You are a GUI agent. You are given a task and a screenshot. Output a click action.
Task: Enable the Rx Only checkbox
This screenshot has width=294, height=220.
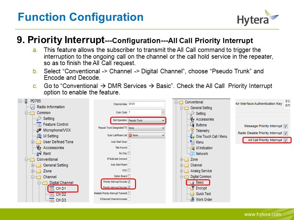[x=129, y=153]
